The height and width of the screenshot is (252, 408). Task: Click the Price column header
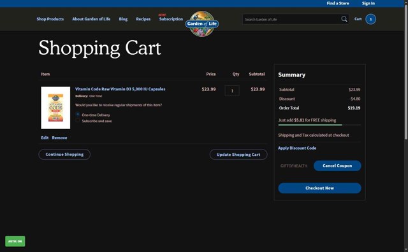click(x=211, y=74)
